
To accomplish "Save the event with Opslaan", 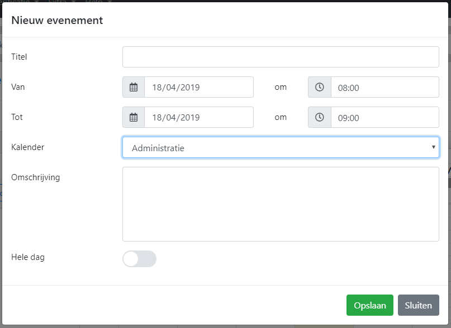I will (370, 305).
